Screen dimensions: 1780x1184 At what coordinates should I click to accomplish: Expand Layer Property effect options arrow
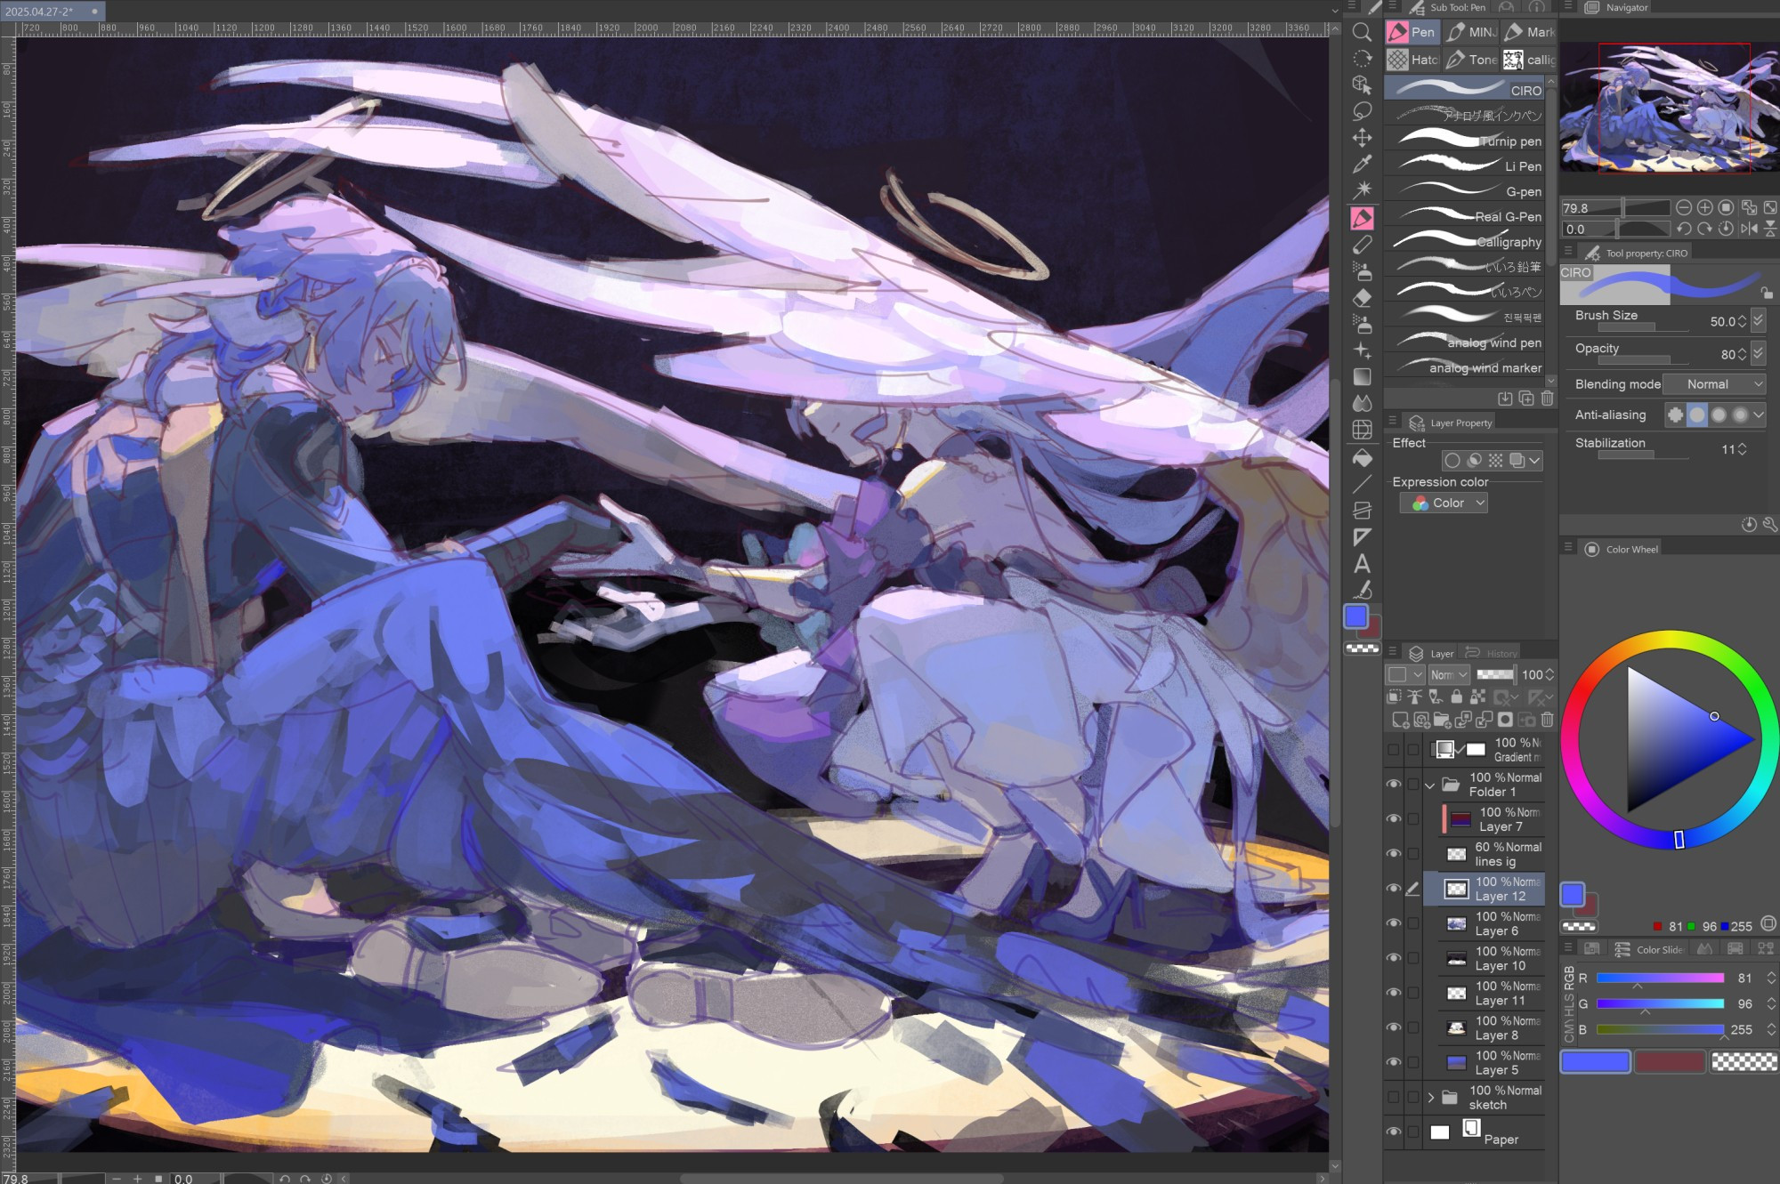click(x=1534, y=461)
